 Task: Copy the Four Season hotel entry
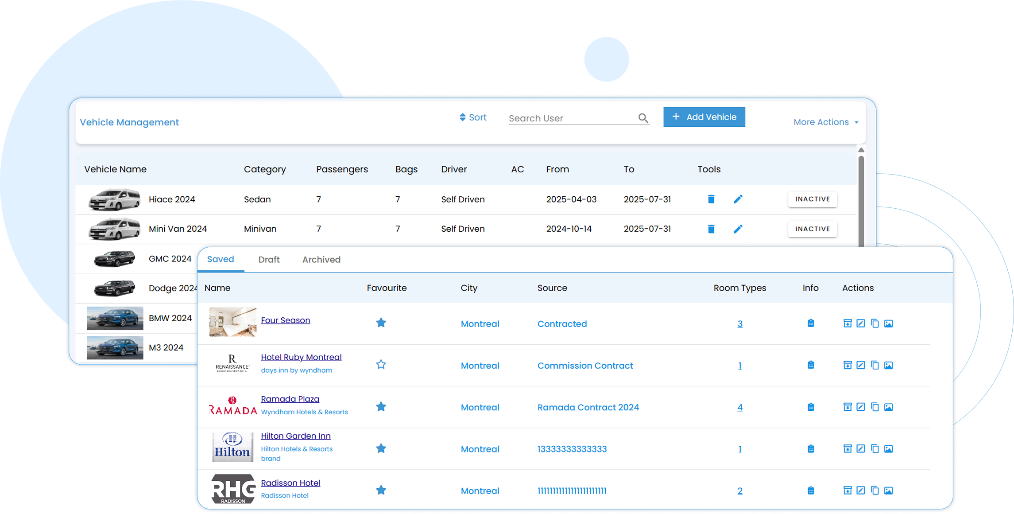tap(875, 323)
